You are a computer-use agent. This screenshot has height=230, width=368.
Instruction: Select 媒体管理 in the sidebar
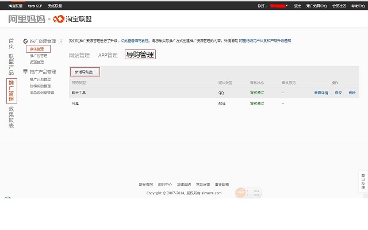pos(38,49)
